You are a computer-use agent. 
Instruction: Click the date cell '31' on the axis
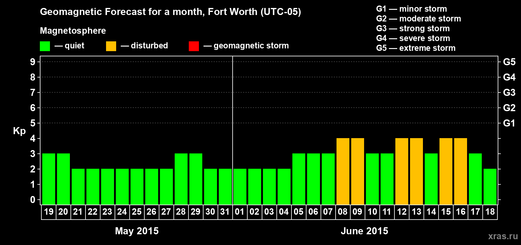coord(225,212)
